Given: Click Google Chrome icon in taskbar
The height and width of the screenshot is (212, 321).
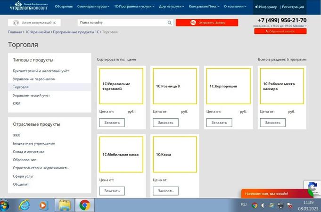Looking at the screenshot, I should [x=85, y=205].
